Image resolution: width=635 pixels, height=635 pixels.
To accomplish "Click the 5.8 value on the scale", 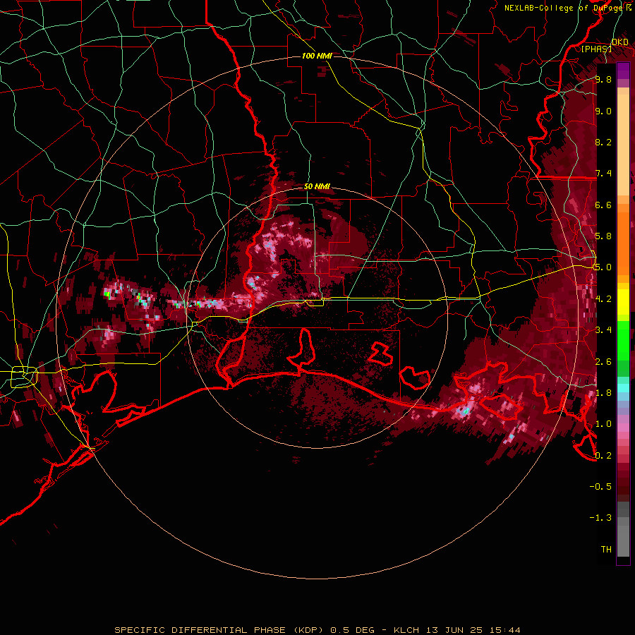I will point(603,236).
